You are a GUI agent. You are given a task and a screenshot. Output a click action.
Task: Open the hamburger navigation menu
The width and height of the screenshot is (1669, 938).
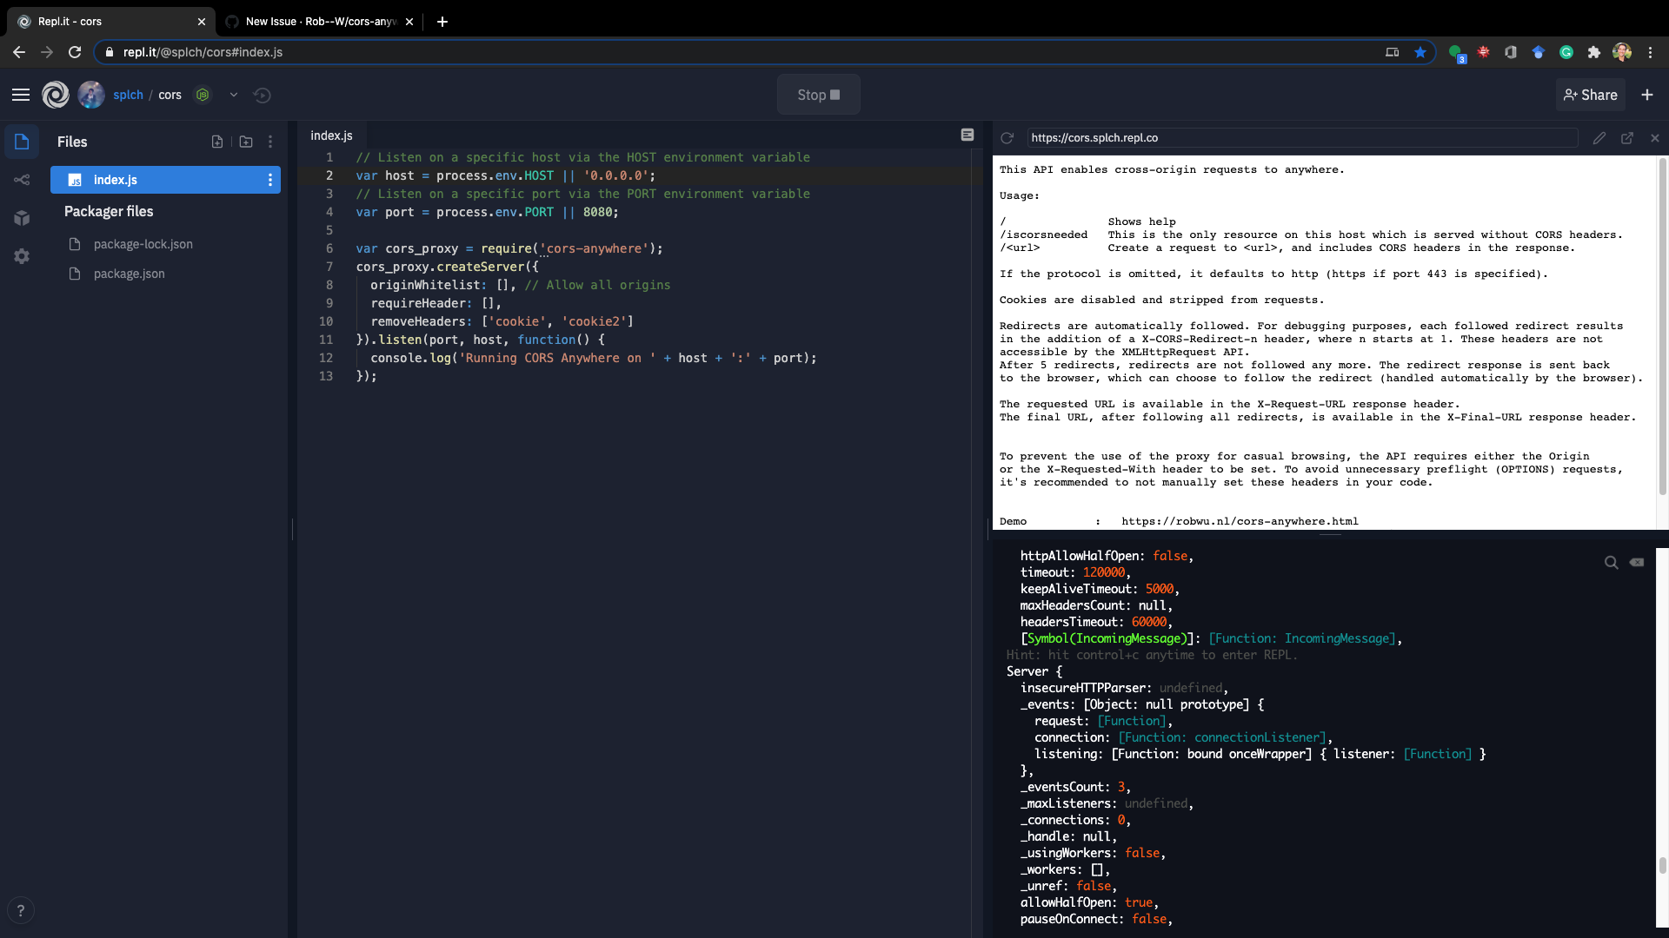[x=21, y=95]
